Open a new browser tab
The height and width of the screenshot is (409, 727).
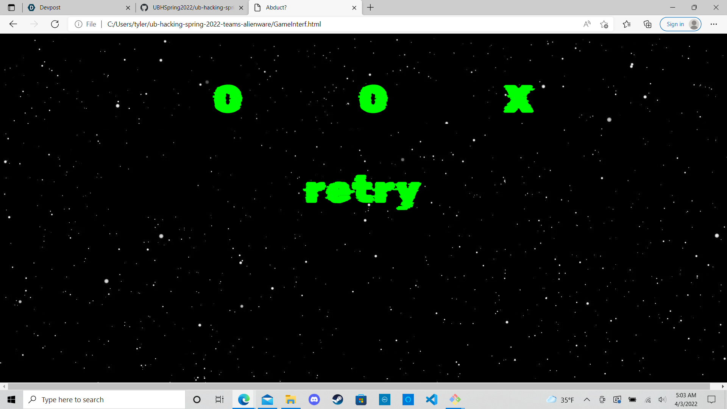click(370, 8)
